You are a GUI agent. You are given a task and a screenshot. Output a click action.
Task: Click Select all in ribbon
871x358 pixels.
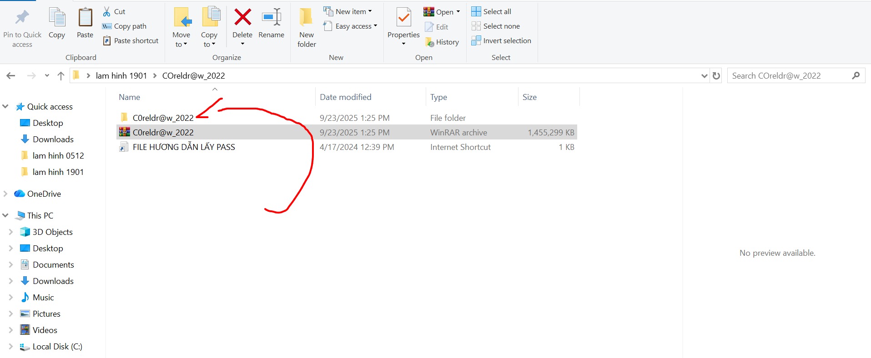491,11
